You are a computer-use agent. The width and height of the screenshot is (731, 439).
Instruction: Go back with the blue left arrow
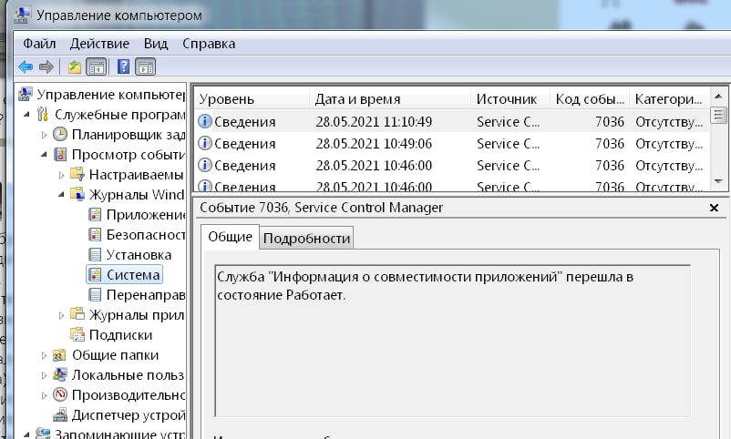pos(26,67)
